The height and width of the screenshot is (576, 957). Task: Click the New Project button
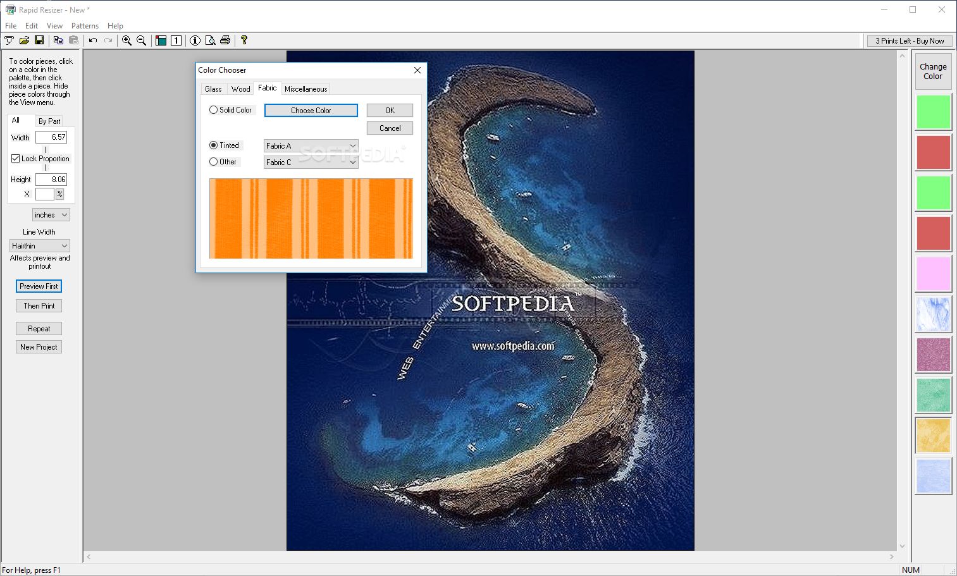[39, 347]
